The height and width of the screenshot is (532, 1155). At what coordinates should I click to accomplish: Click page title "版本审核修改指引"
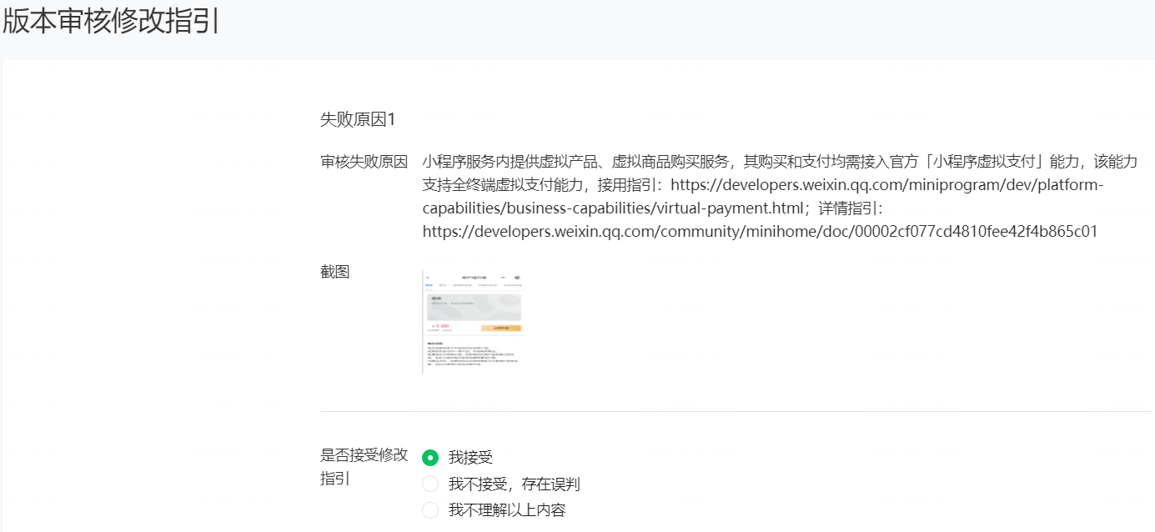click(x=111, y=22)
